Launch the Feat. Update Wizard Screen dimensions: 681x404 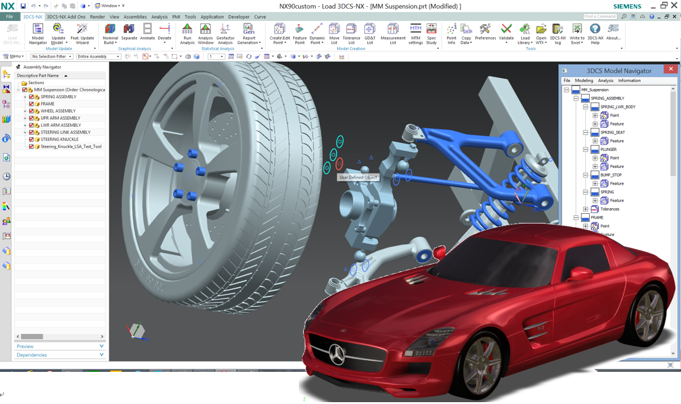pyautogui.click(x=82, y=33)
